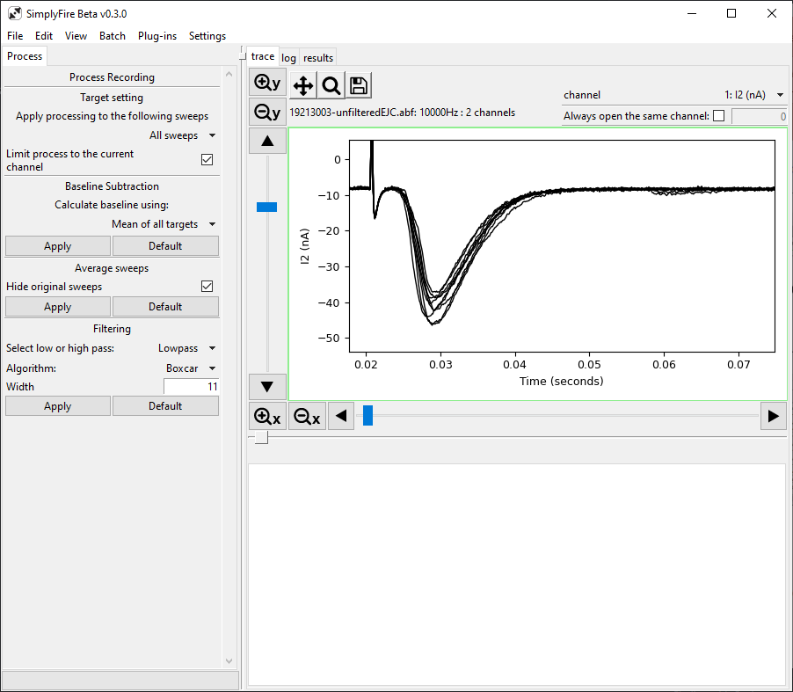
Task: Open the Plug-ins menu
Action: tap(157, 36)
